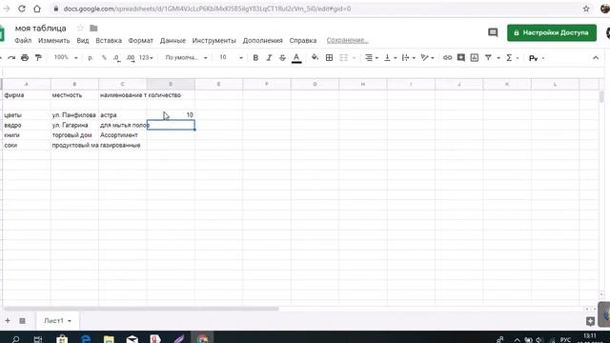The image size is (610, 343).
Task: Select column D header
Action: pos(171,84)
